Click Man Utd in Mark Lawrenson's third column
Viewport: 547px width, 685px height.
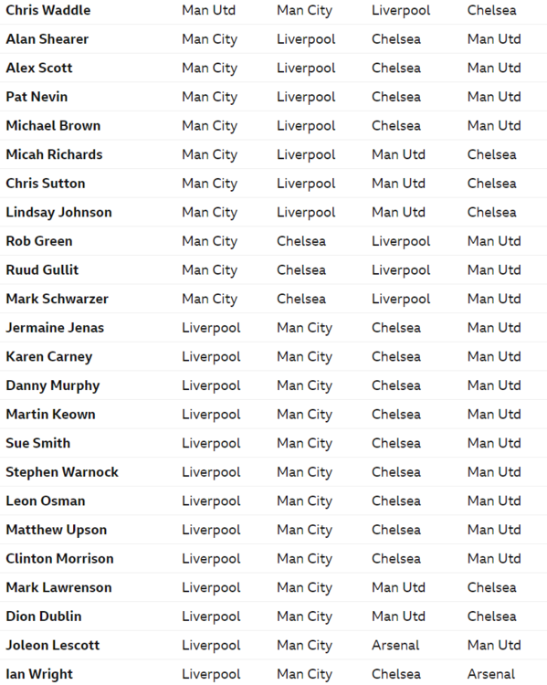tap(398, 587)
